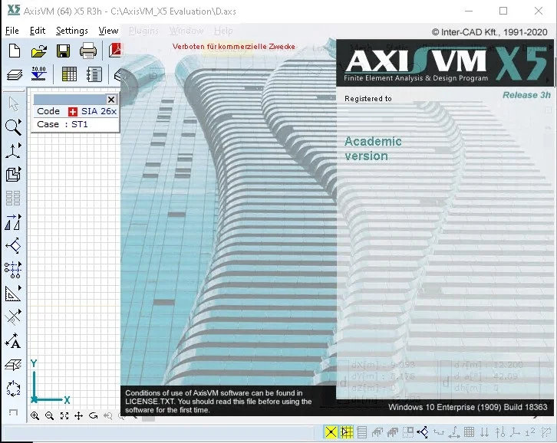Toggle the first building-shaped speed button
The image size is (557, 443).
pyautogui.click(x=377, y=432)
